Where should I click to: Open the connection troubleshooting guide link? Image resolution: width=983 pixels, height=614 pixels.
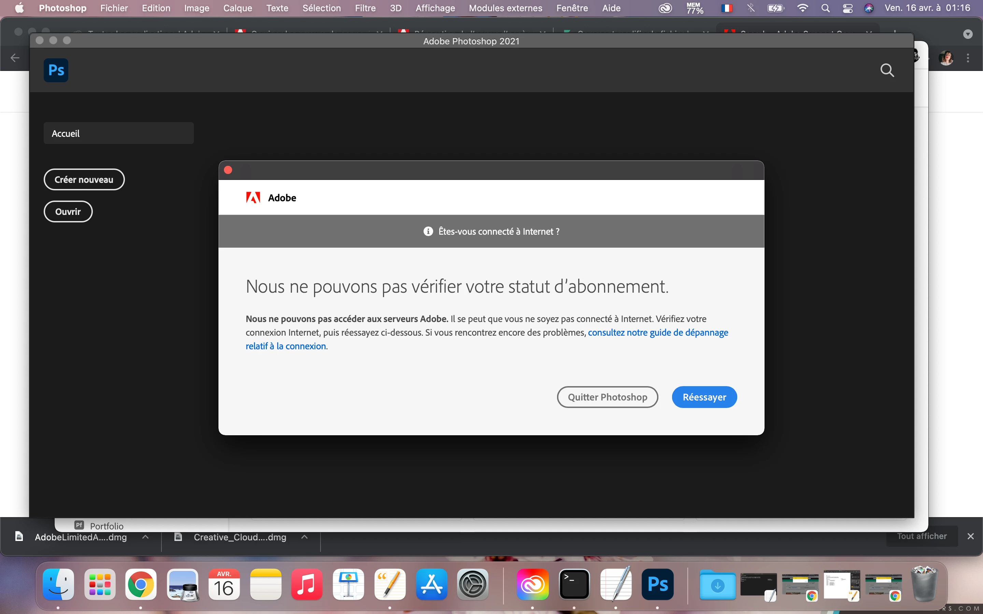point(658,333)
